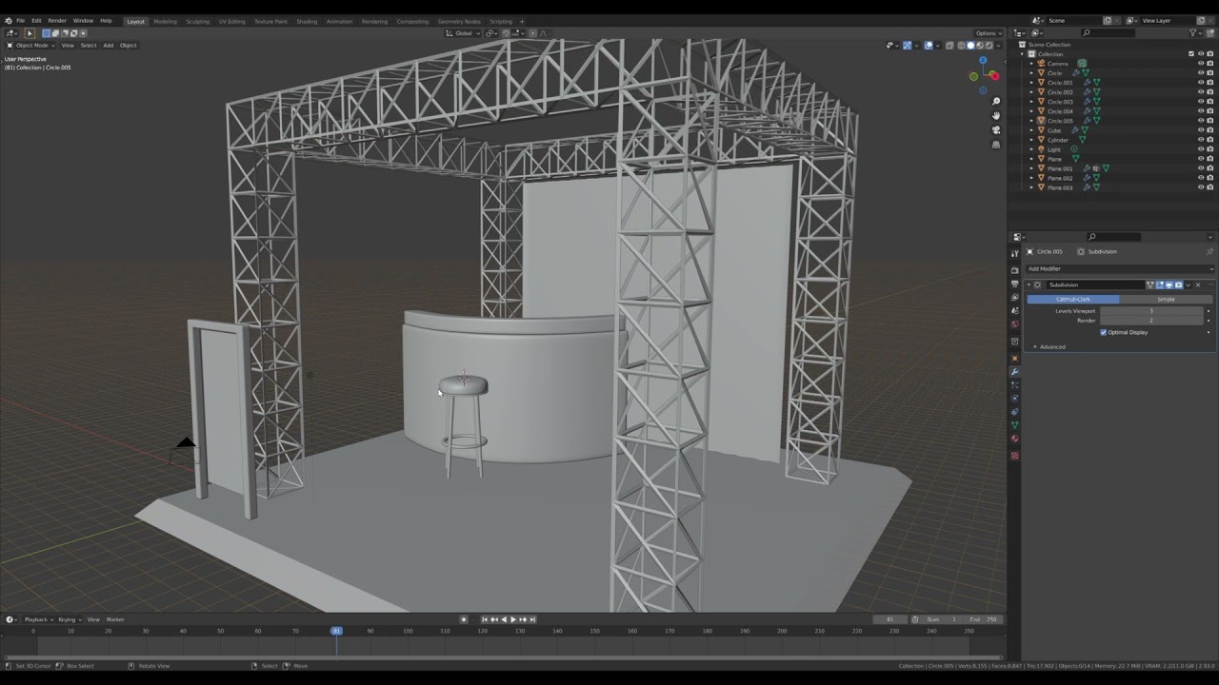Open the World properties tab
Viewport: 1219px width, 685px height.
click(1015, 324)
